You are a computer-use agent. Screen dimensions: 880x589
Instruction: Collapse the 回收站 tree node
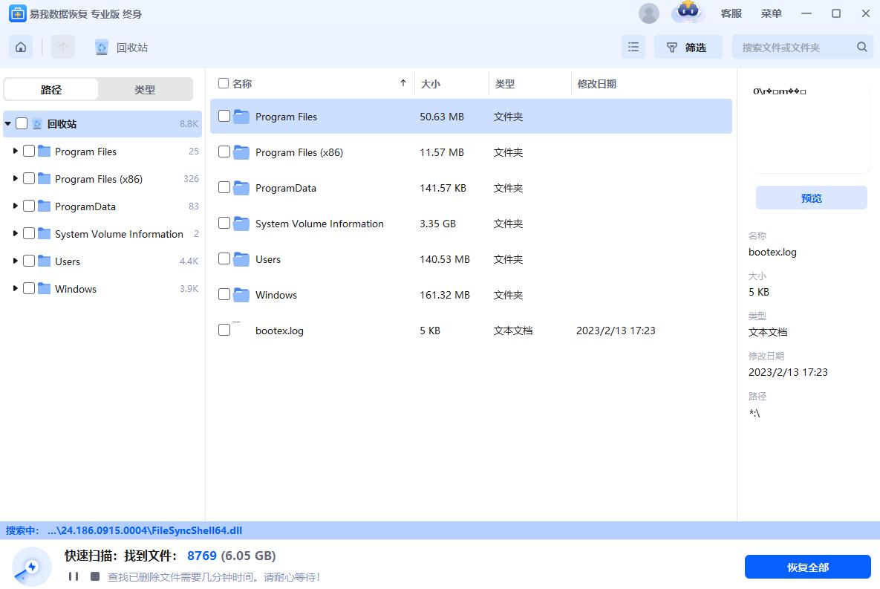tap(7, 123)
